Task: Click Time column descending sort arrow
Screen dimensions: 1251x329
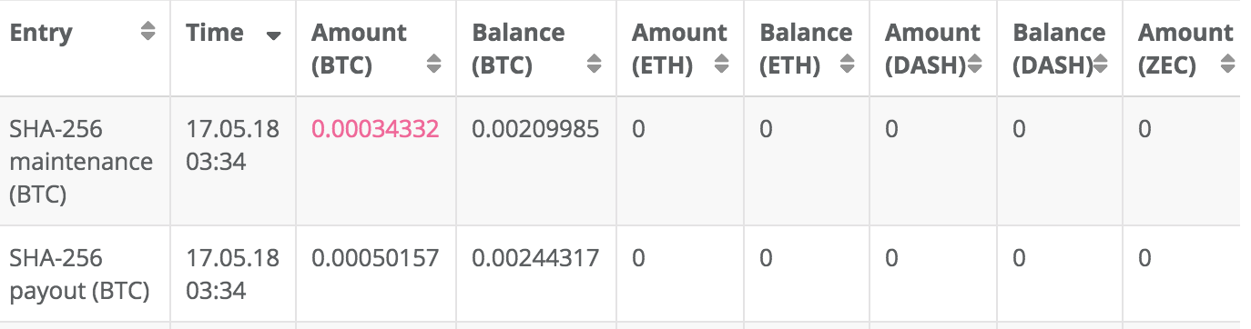Action: point(272,36)
